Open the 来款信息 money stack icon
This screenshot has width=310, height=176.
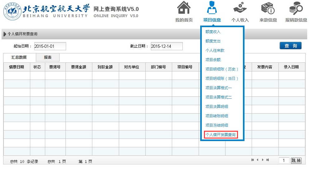pos(268,8)
